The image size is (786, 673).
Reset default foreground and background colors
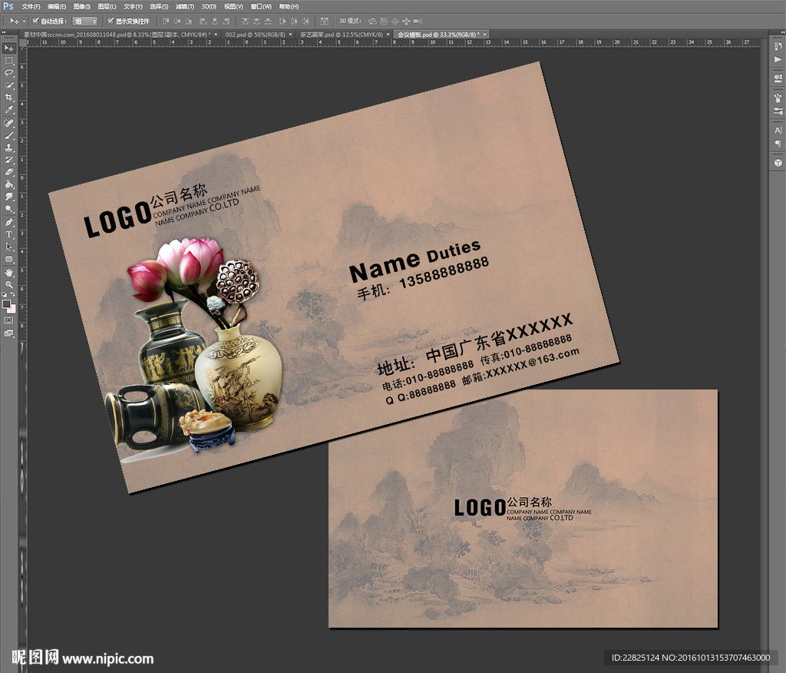5,294
